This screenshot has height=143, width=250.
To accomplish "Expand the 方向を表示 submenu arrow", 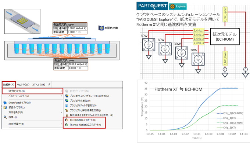I will click(x=61, y=112).
